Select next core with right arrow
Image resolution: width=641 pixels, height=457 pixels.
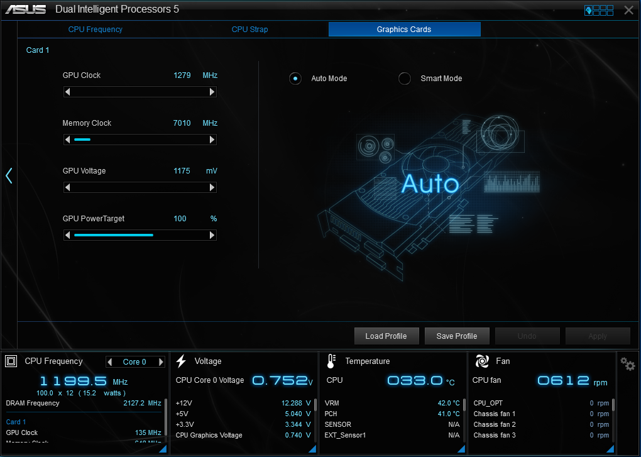tap(161, 361)
